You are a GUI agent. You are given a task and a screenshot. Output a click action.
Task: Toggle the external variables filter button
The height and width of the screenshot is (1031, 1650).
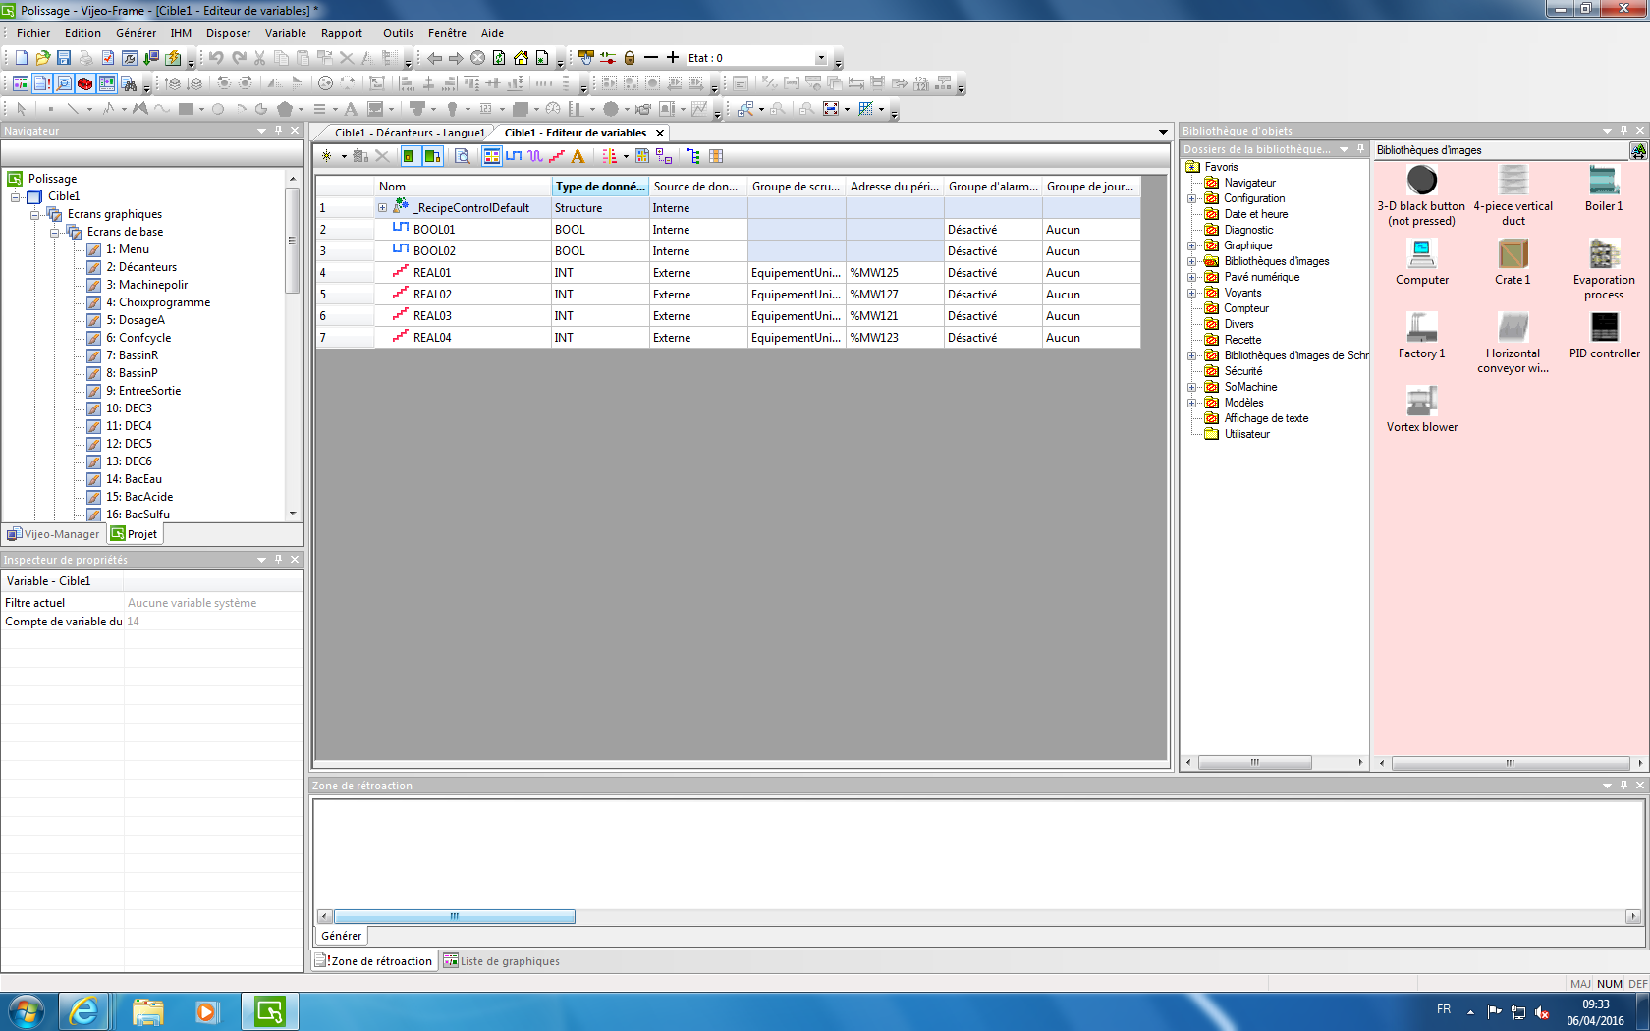point(431,156)
